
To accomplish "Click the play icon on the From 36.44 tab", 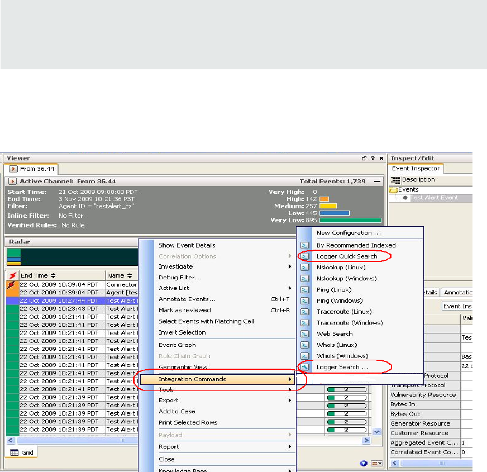I will (x=13, y=169).
